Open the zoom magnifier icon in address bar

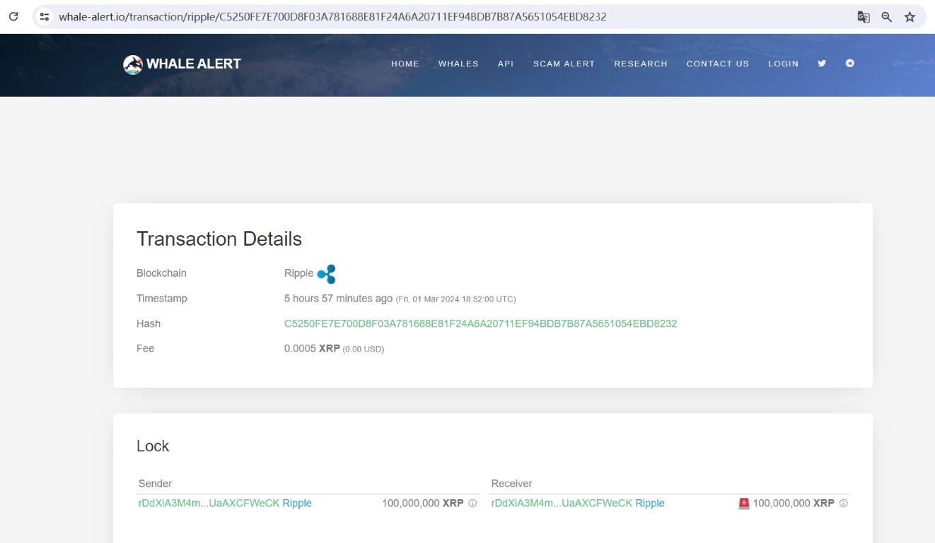pos(886,16)
